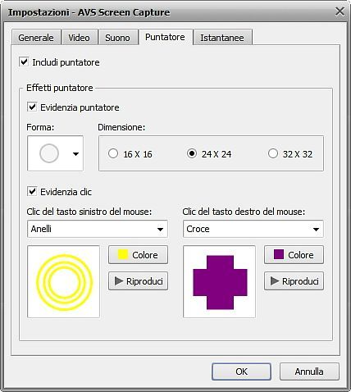Disable the Evidenzia clic checkbox
The height and width of the screenshot is (392, 351).
[32, 192]
